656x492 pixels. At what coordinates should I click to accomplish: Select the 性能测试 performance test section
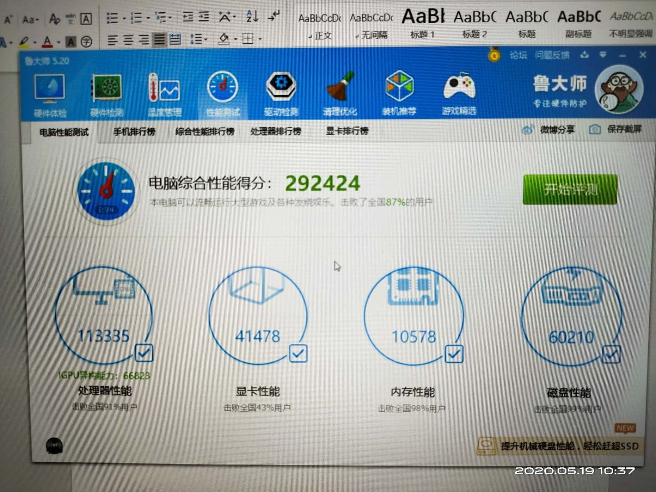[x=223, y=94]
